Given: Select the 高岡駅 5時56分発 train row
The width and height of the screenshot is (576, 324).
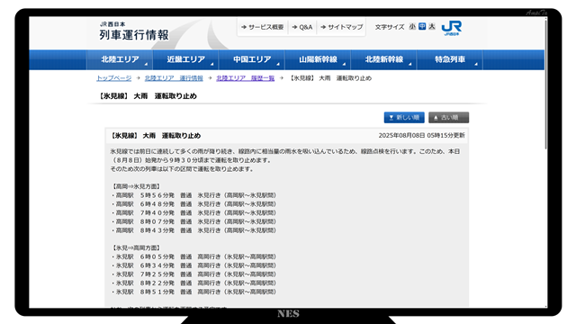Looking at the screenshot, I should point(193,195).
